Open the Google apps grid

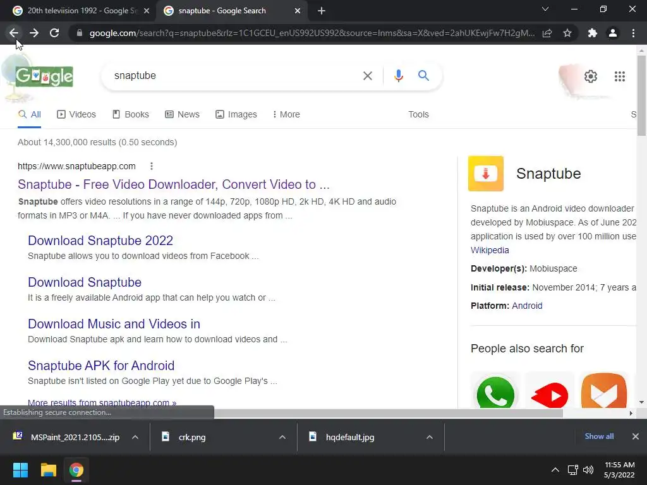tap(619, 76)
